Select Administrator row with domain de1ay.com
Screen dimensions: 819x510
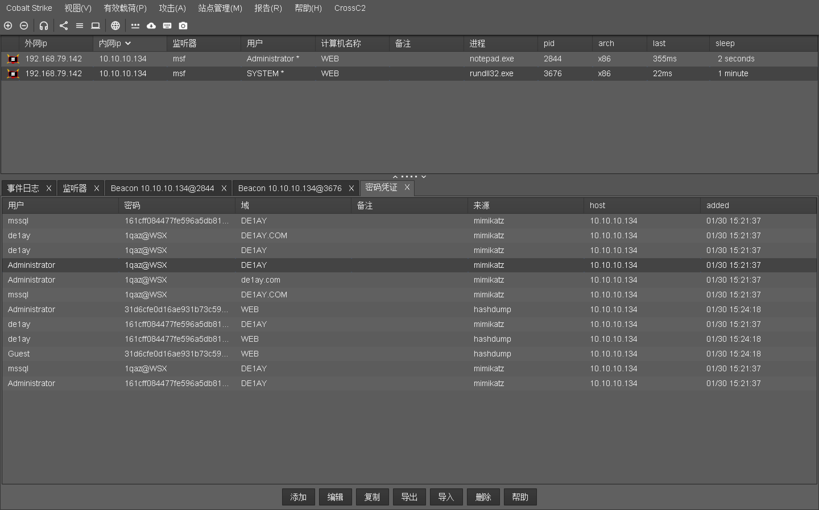point(409,280)
